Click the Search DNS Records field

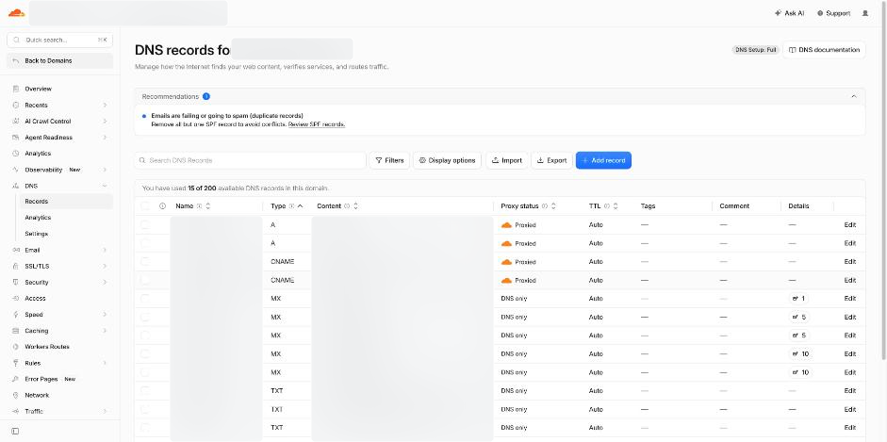tap(250, 160)
